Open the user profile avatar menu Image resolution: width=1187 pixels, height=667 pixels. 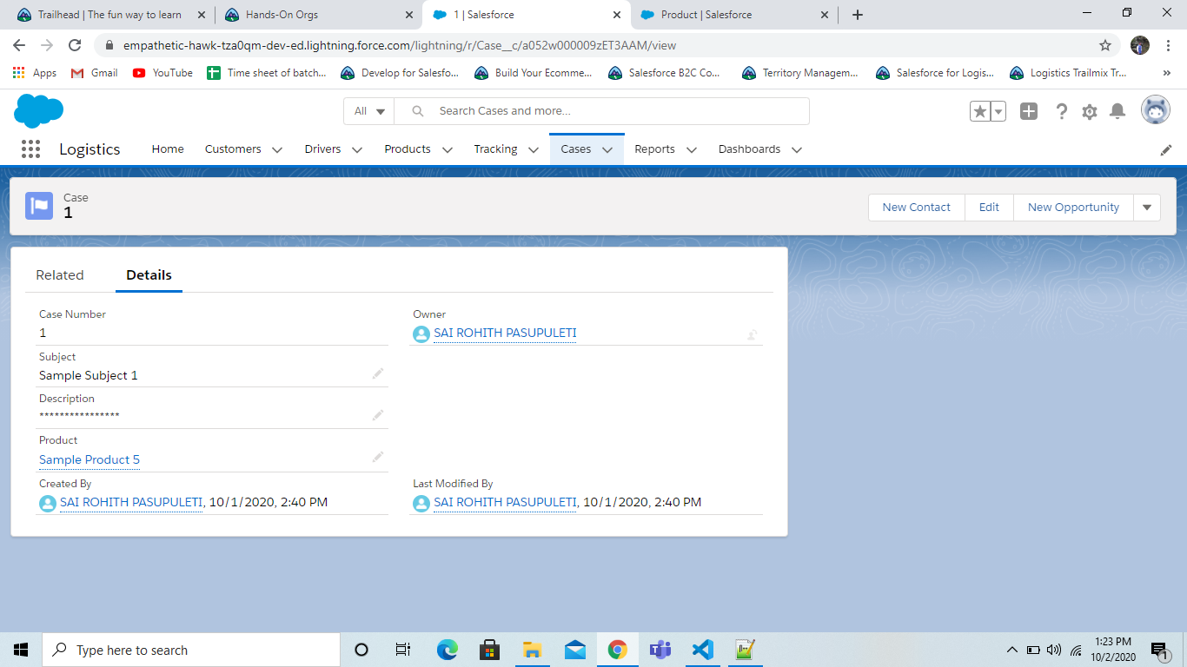pos(1156,110)
